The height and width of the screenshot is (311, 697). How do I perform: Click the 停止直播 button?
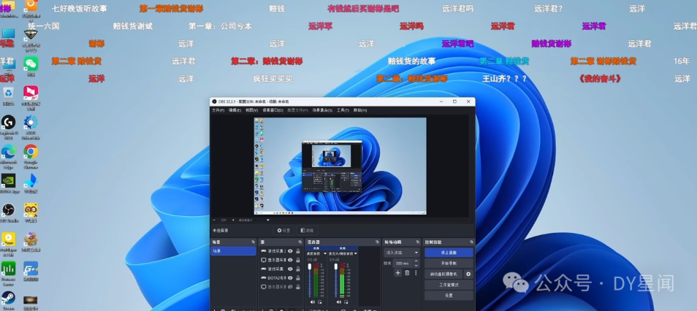449,252
